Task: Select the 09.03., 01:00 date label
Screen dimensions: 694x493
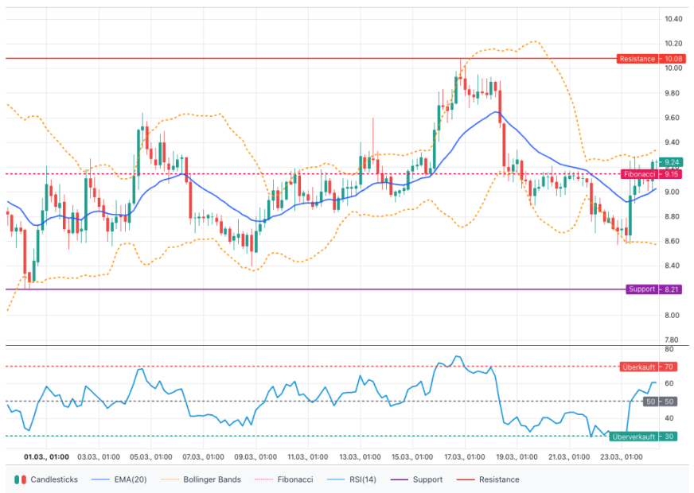Action: click(x=255, y=457)
